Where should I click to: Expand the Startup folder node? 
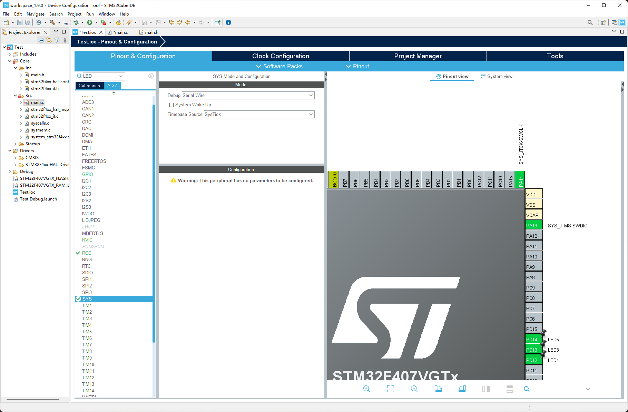coord(15,144)
